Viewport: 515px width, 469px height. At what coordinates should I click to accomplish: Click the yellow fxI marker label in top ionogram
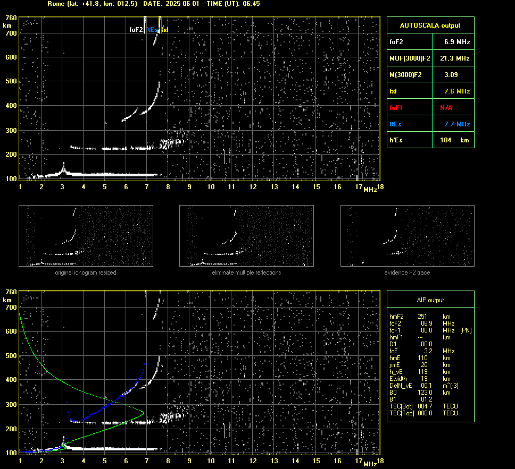tap(164, 30)
